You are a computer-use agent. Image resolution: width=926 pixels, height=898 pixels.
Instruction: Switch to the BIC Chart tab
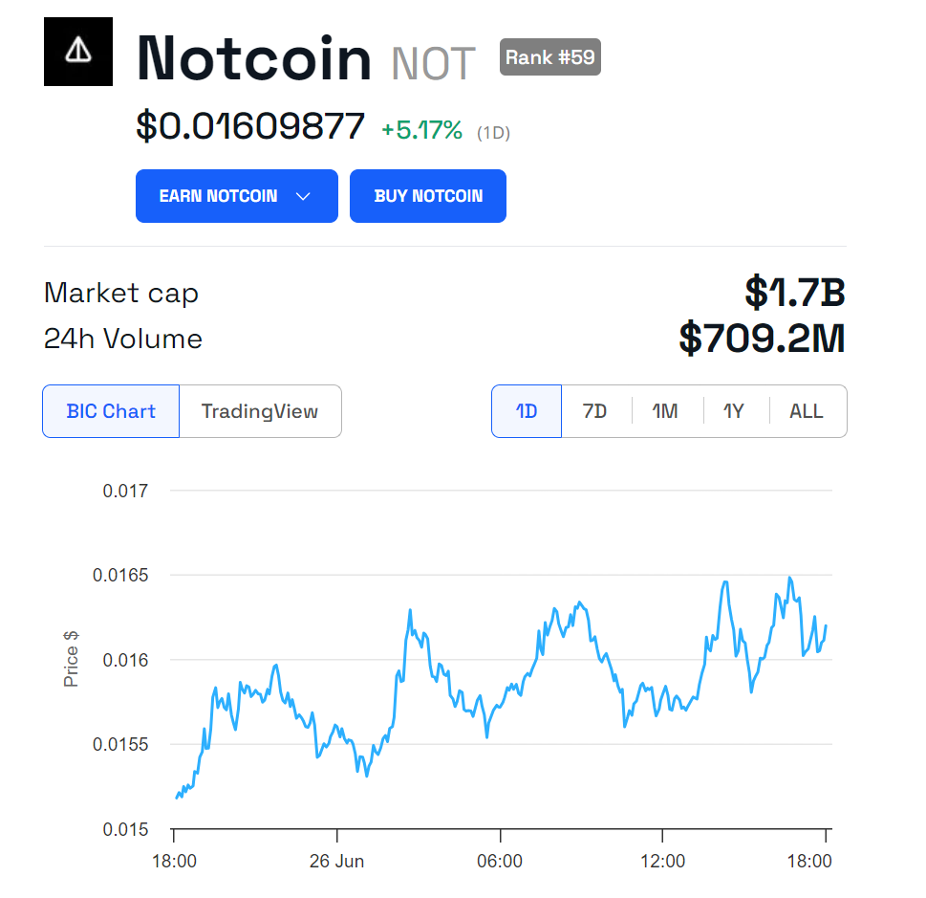point(111,411)
